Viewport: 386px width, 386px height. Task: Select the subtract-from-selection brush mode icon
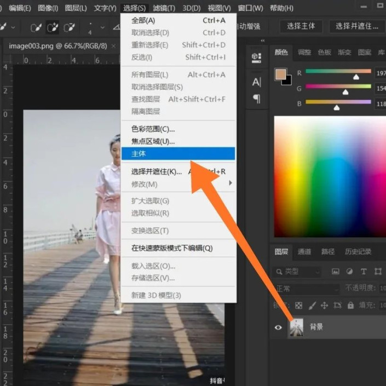pyautogui.click(x=69, y=27)
